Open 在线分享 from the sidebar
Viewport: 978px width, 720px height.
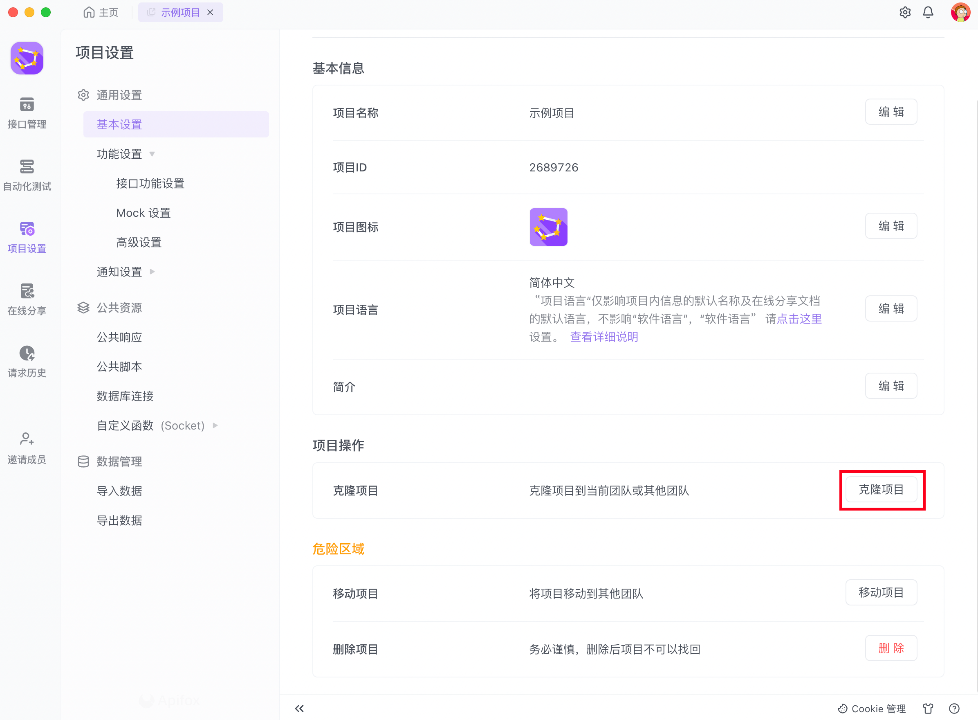click(27, 299)
